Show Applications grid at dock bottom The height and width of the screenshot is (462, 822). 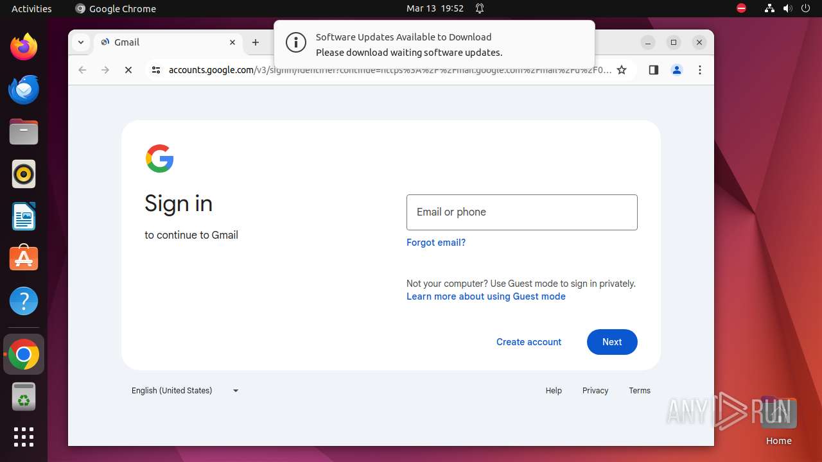[x=24, y=437]
